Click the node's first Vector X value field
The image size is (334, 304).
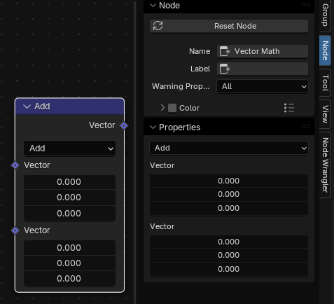coord(69,182)
